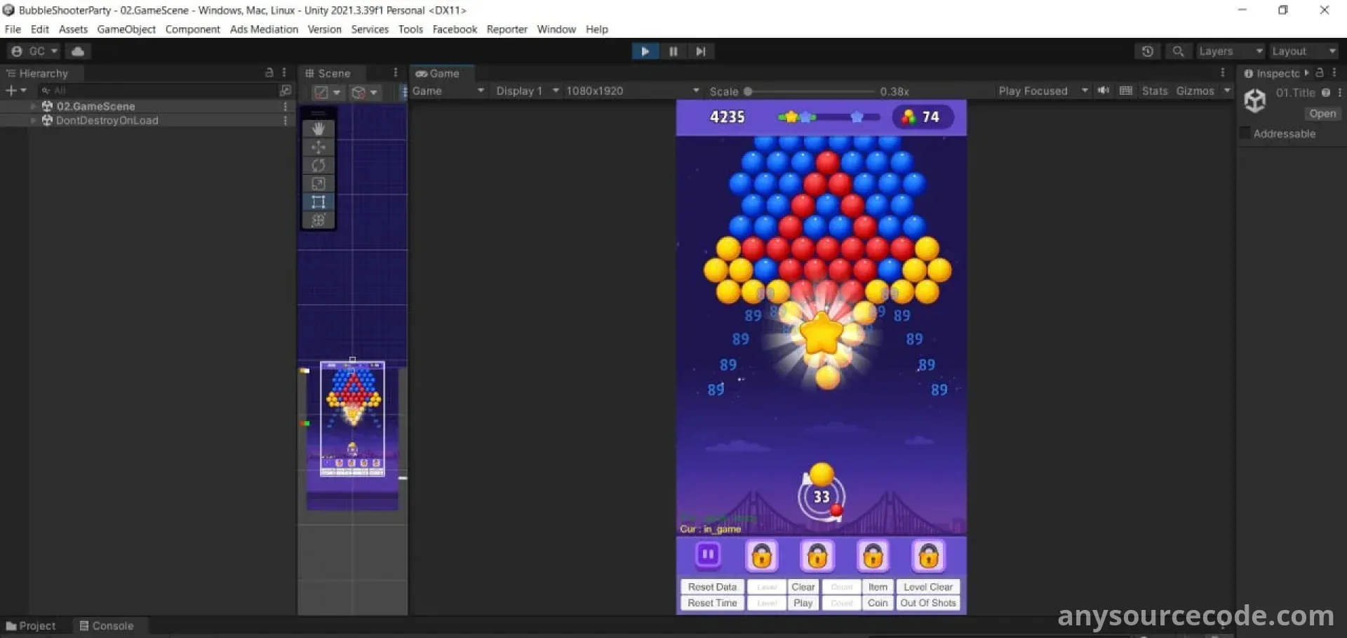Viewport: 1347px width, 638px height.
Task: Enable the Addressable checkbox
Action: [1246, 133]
